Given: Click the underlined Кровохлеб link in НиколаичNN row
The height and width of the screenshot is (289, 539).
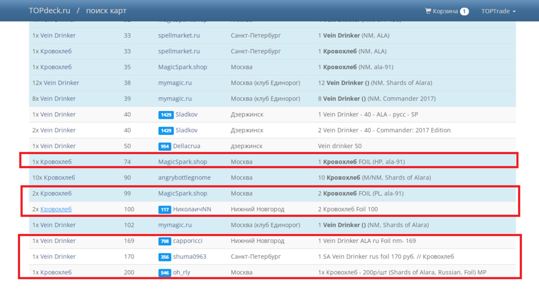Looking at the screenshot, I should tap(56, 209).
